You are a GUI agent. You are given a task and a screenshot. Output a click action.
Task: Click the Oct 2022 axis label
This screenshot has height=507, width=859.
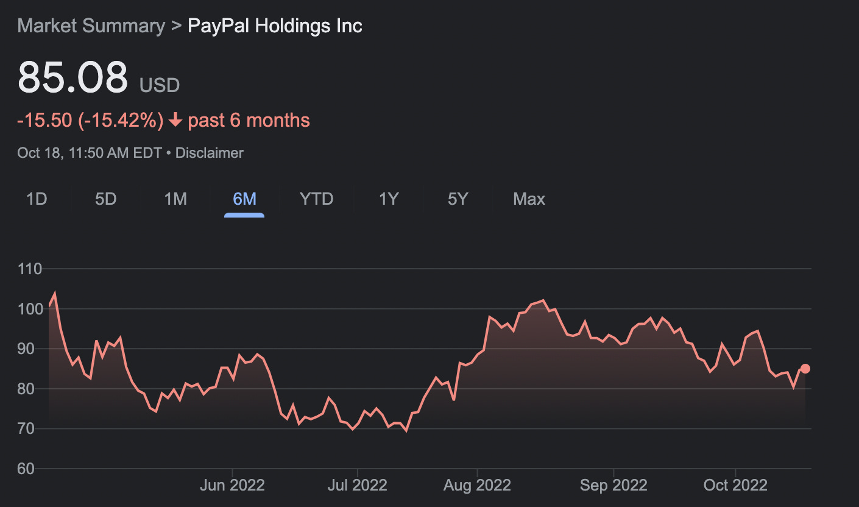click(735, 485)
